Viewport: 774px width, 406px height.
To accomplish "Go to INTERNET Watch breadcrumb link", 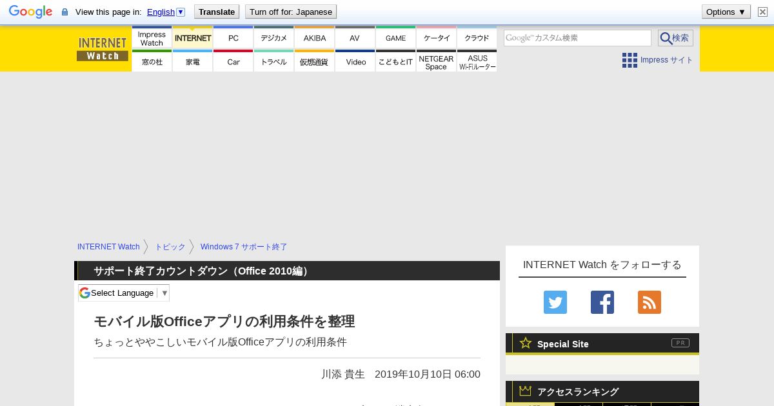I will coord(108,247).
